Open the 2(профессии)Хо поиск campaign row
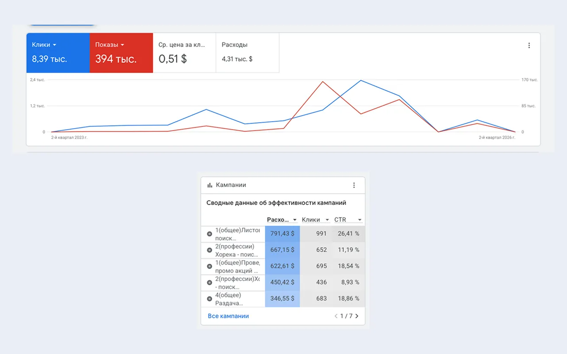Screen dimensions: 567x354 tap(283, 282)
